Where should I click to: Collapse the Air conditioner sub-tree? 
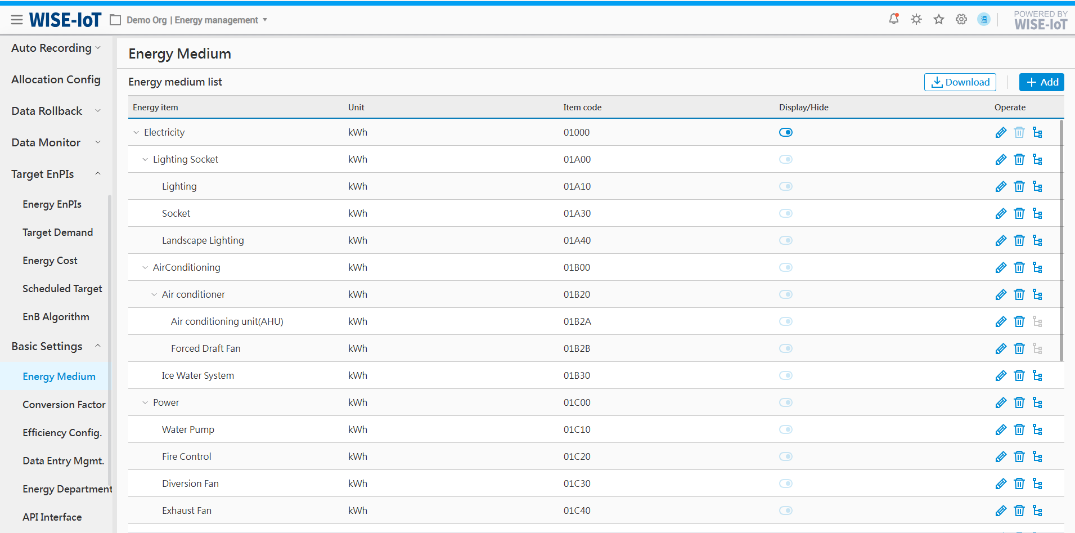(154, 295)
